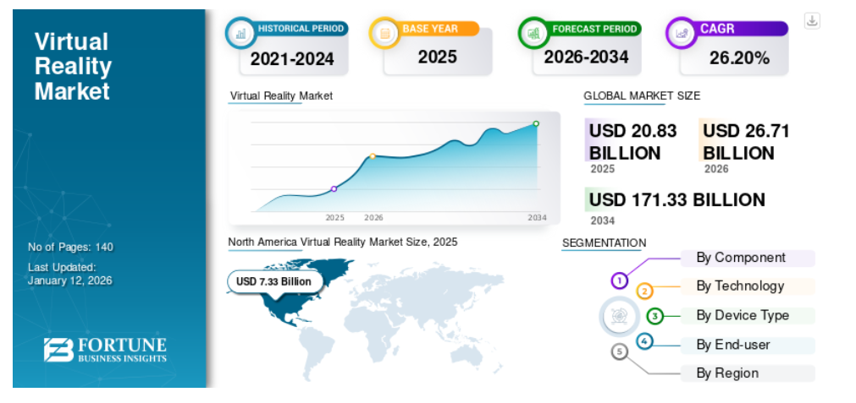This screenshot has width=856, height=403.
Task: Open the By Region segment
Action: (727, 373)
